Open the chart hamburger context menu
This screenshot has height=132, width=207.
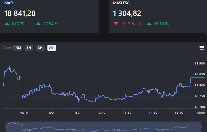tap(202, 48)
